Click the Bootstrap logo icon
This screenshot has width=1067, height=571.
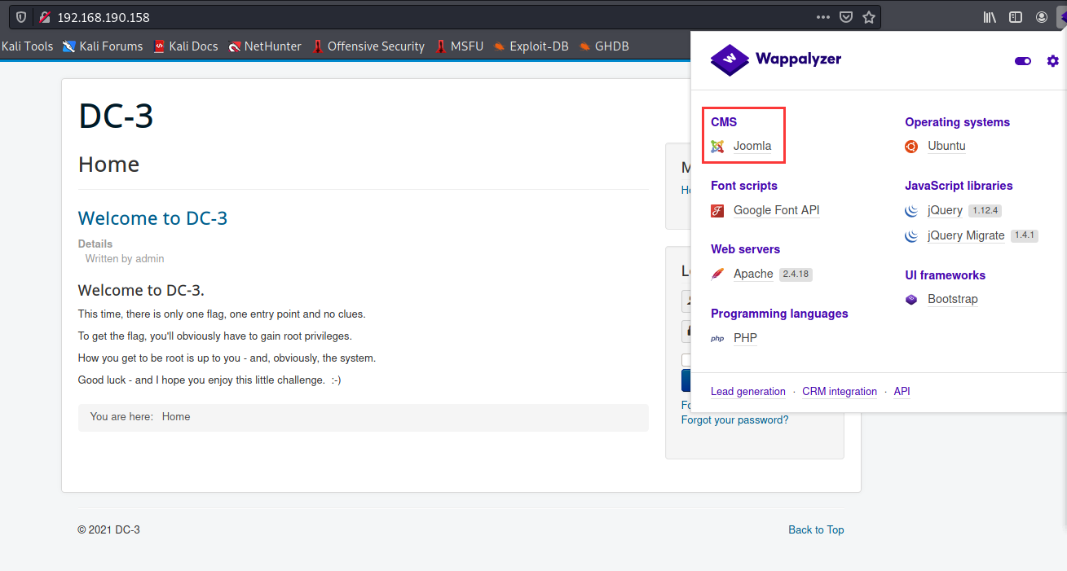911,299
